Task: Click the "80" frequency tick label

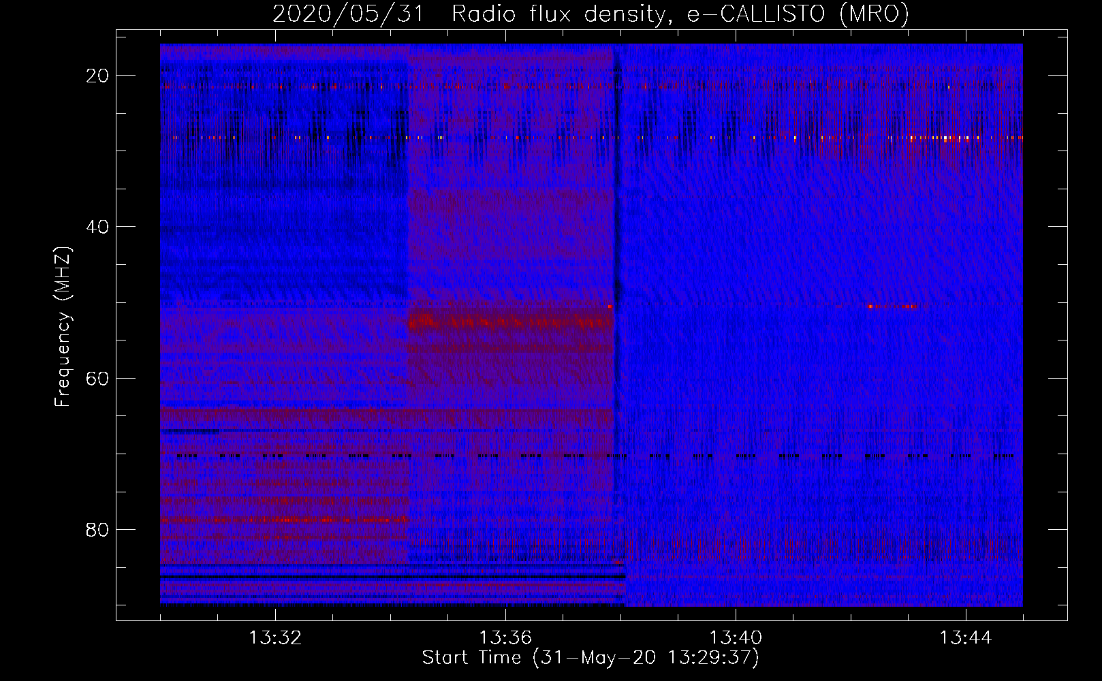Action: point(97,530)
